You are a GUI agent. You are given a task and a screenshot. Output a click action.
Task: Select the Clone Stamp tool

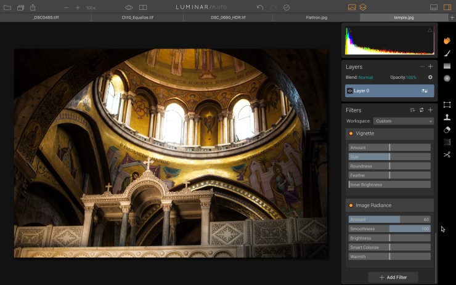(x=447, y=117)
